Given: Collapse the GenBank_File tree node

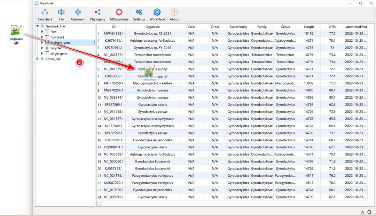Looking at the screenshot, I should 38,26.
